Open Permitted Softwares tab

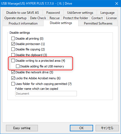98,23
